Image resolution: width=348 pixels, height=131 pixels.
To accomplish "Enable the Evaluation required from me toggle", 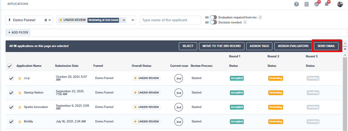I will pyautogui.click(x=214, y=17).
